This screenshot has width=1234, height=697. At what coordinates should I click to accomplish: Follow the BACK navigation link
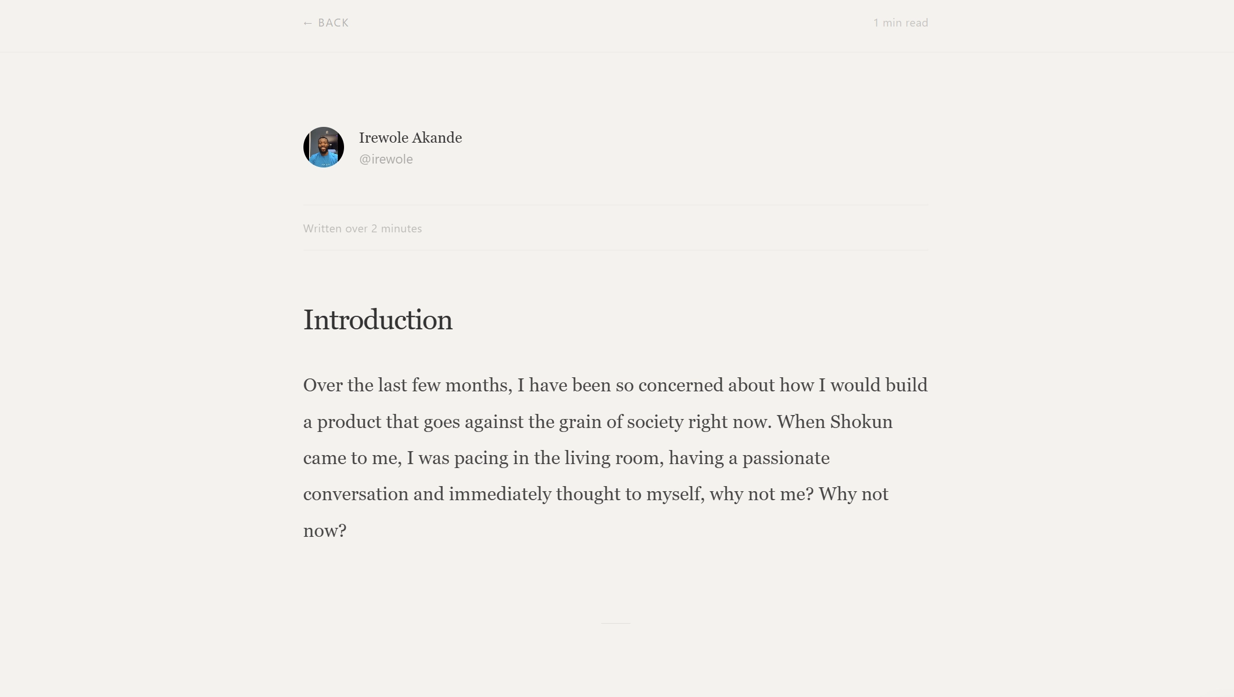pyautogui.click(x=325, y=23)
